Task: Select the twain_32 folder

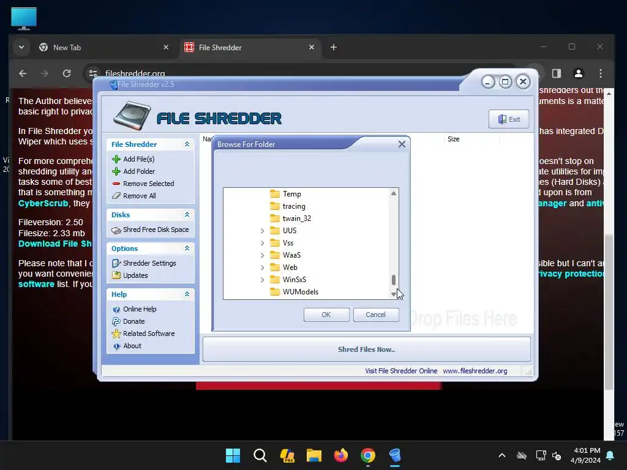Action: pyautogui.click(x=297, y=218)
